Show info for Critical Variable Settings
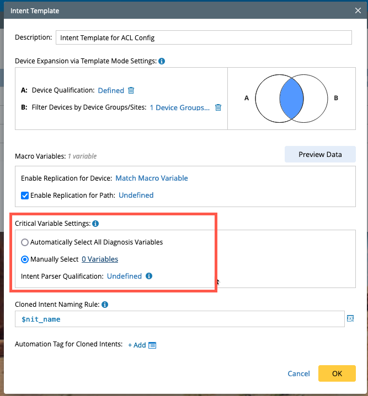Viewport: 368px width, 396px height. 95,224
